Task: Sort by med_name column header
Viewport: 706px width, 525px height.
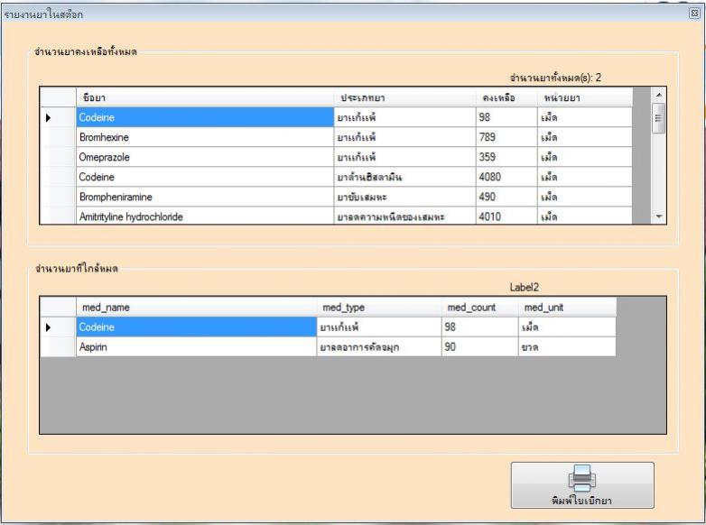Action: 196,308
